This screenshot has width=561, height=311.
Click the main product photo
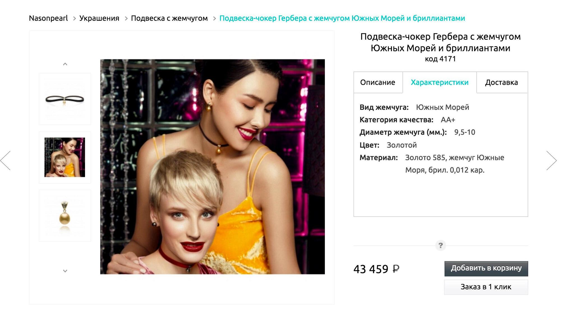pos(213,167)
